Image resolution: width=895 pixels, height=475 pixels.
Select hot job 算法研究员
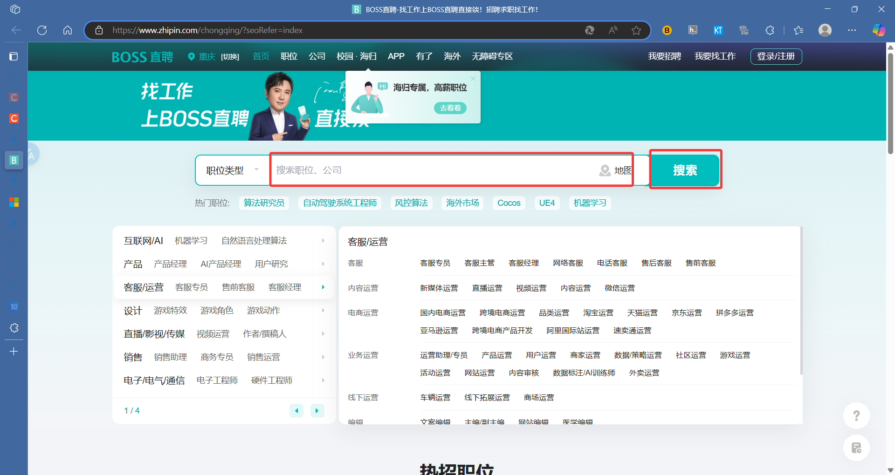264,203
